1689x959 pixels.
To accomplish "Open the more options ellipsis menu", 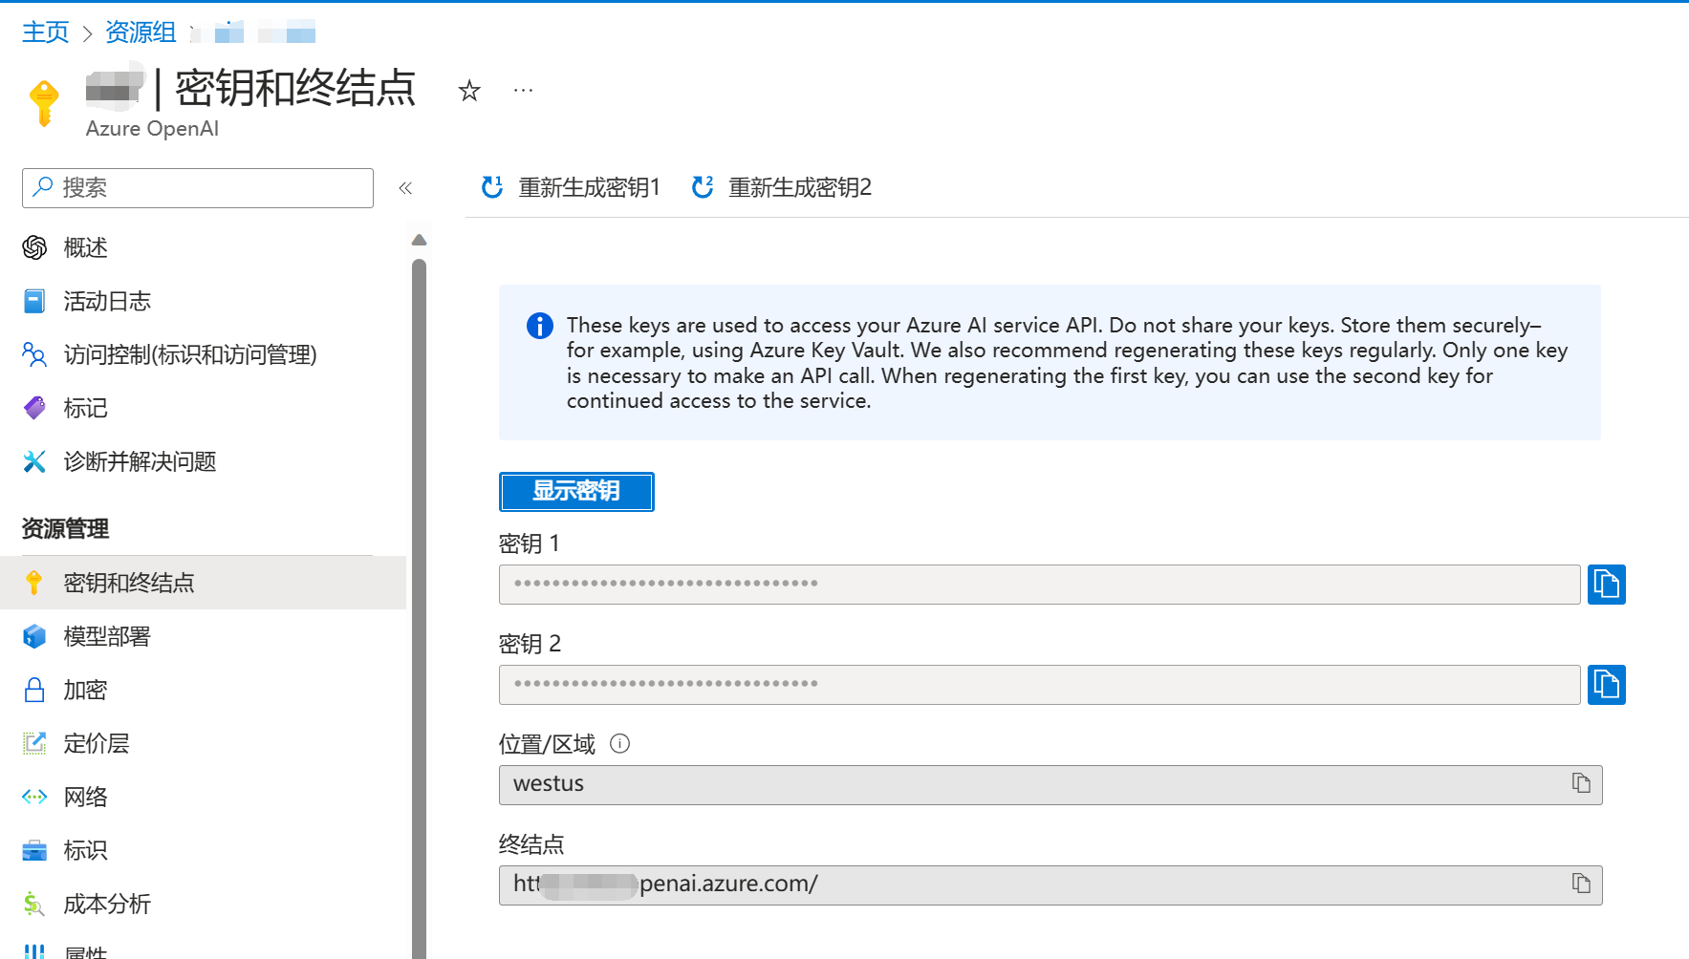I will [x=523, y=91].
